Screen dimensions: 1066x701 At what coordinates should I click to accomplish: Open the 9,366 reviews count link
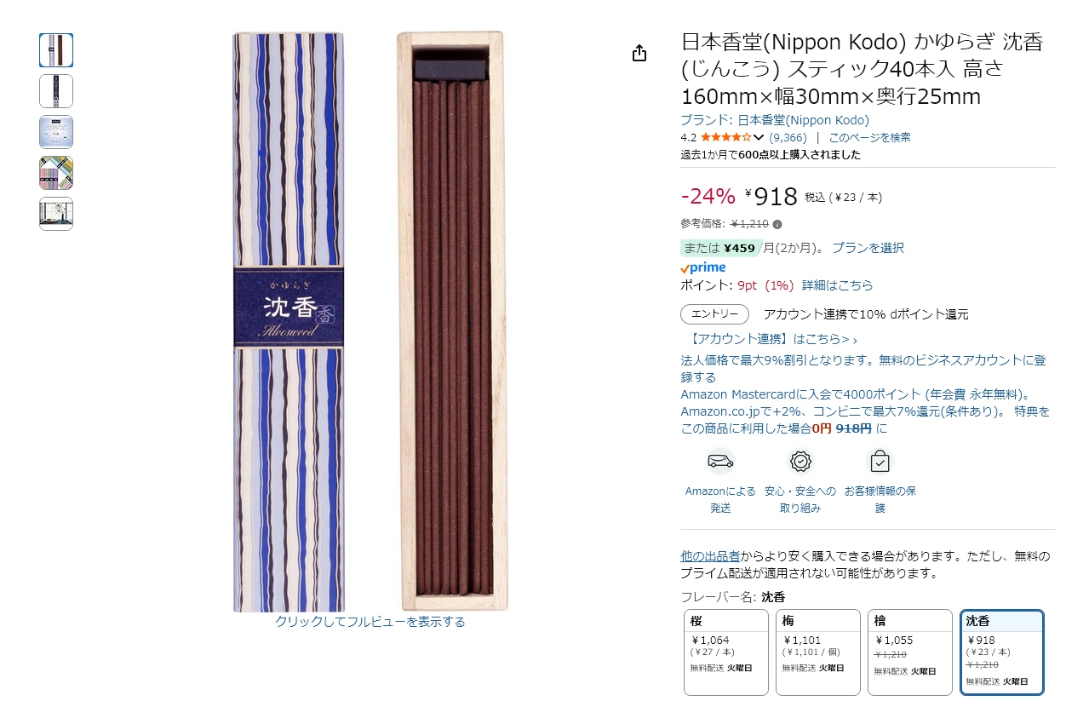pos(788,137)
